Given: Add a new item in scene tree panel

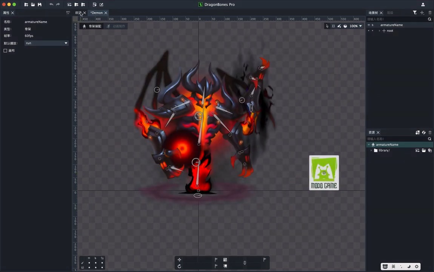Looking at the screenshot, I should coord(422,13).
